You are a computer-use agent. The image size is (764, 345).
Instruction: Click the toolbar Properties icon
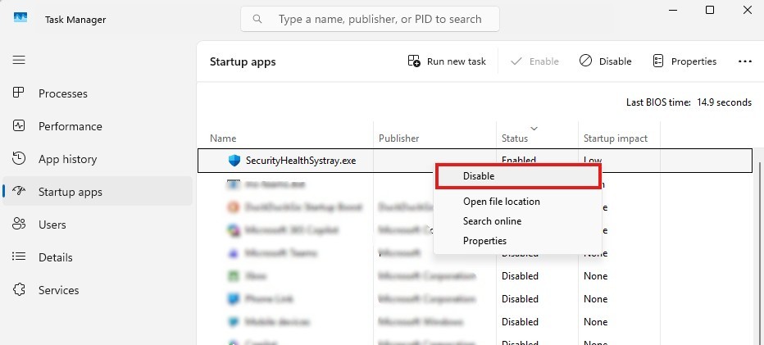(658, 61)
